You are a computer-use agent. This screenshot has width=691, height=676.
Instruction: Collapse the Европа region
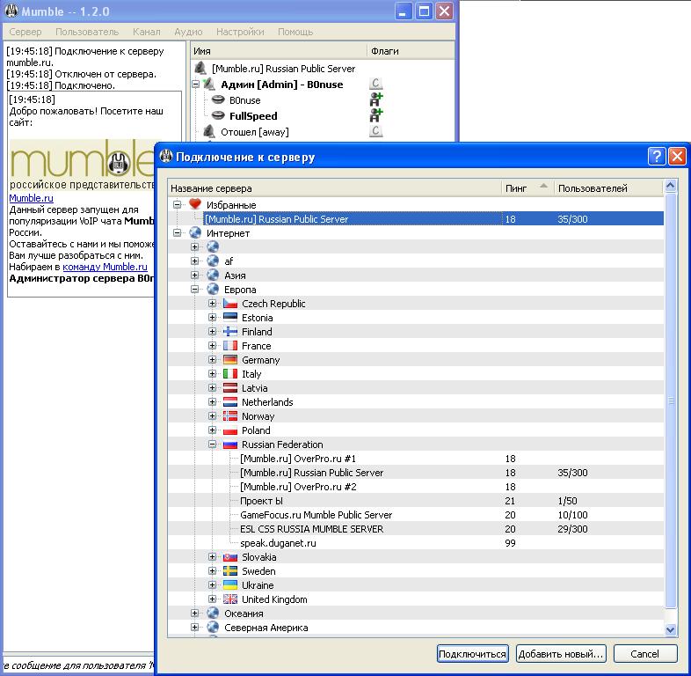(195, 290)
